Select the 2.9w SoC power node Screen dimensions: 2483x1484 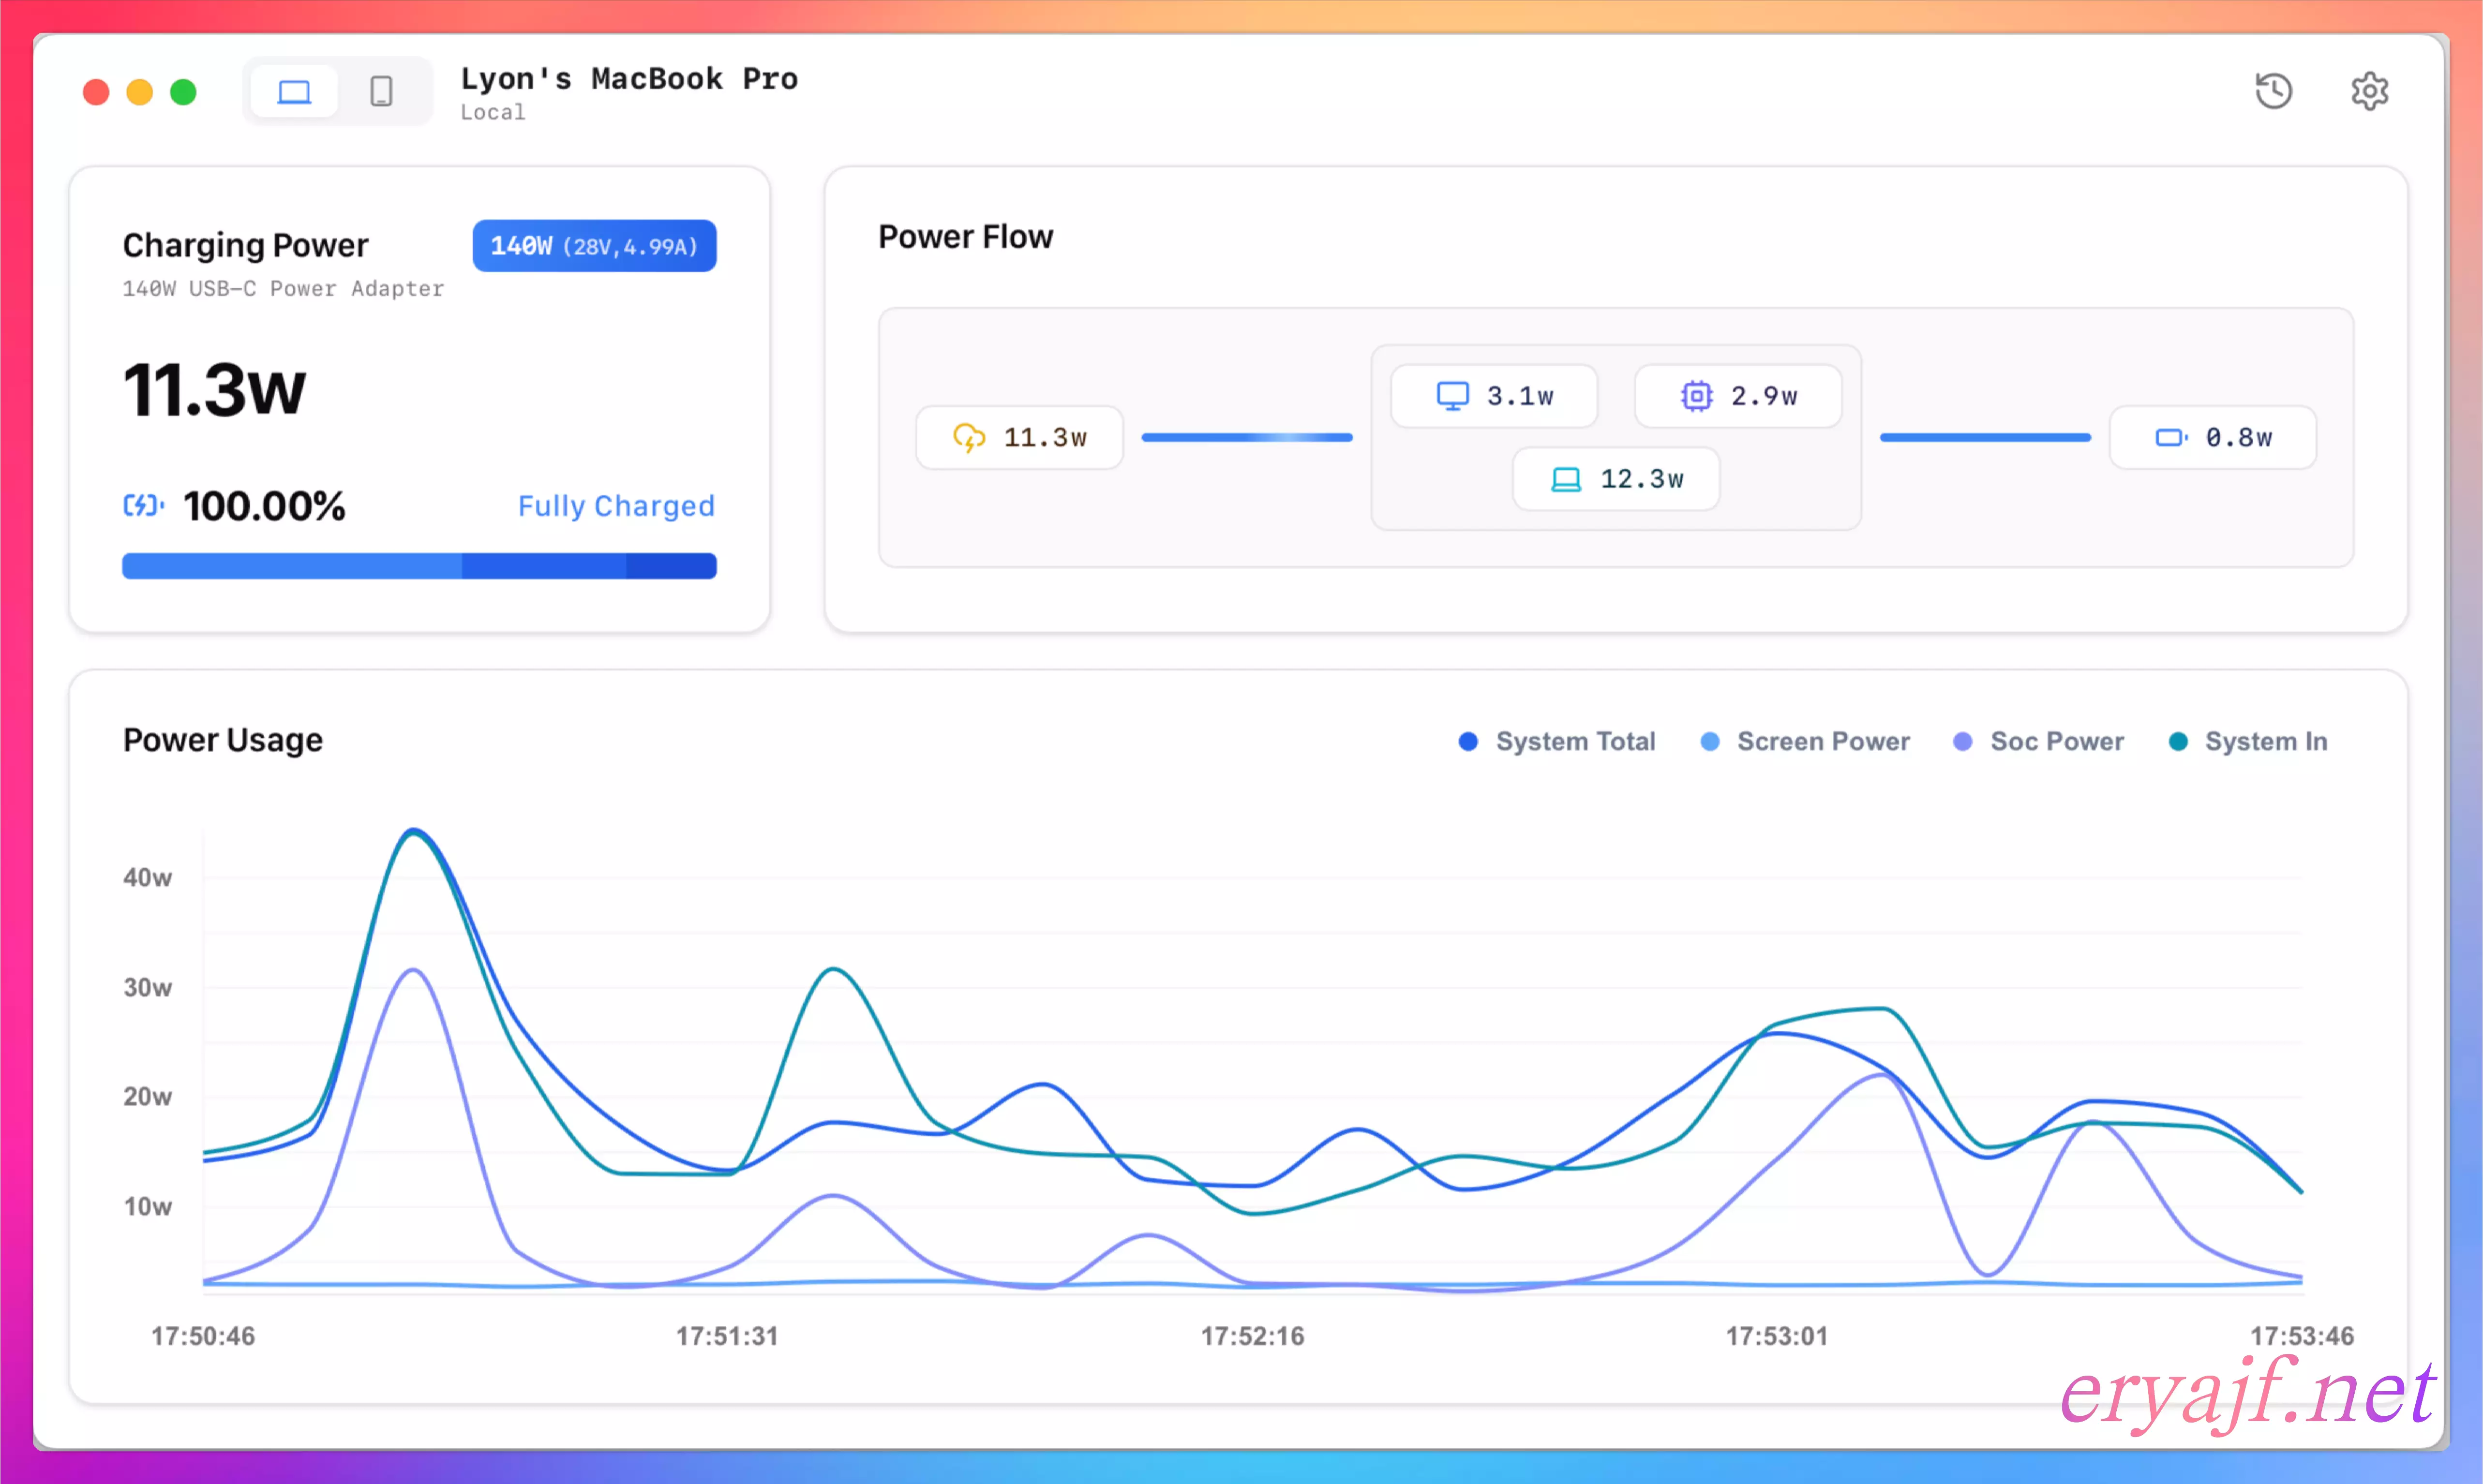pos(1738,396)
